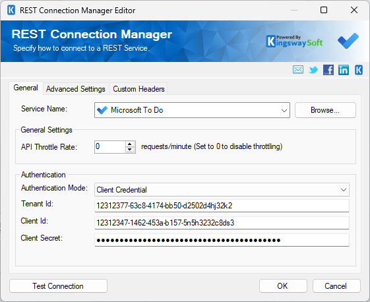This screenshot has width=370, height=302.
Task: Open the Custom Headers tab
Action: click(139, 89)
